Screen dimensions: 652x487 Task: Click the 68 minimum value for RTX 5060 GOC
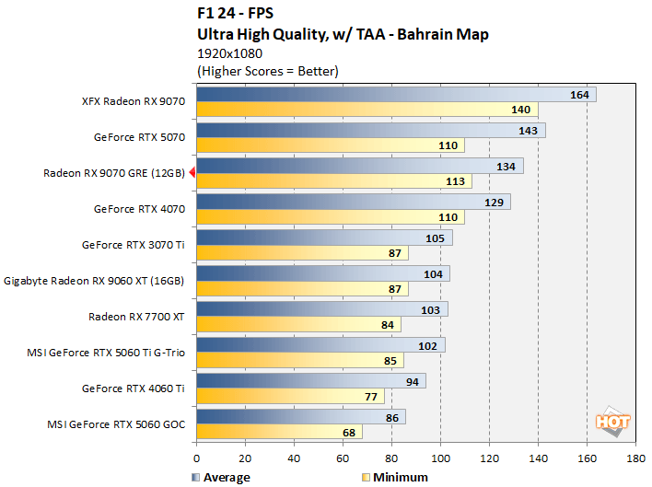pos(349,433)
